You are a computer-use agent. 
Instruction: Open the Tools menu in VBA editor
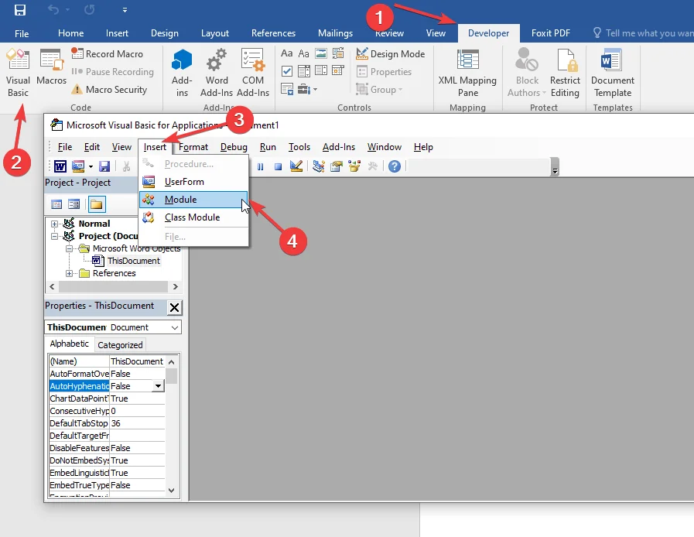tap(299, 147)
